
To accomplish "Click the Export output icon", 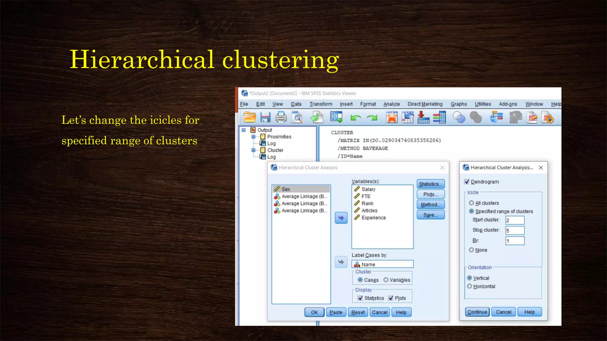I will pyautogui.click(x=317, y=118).
